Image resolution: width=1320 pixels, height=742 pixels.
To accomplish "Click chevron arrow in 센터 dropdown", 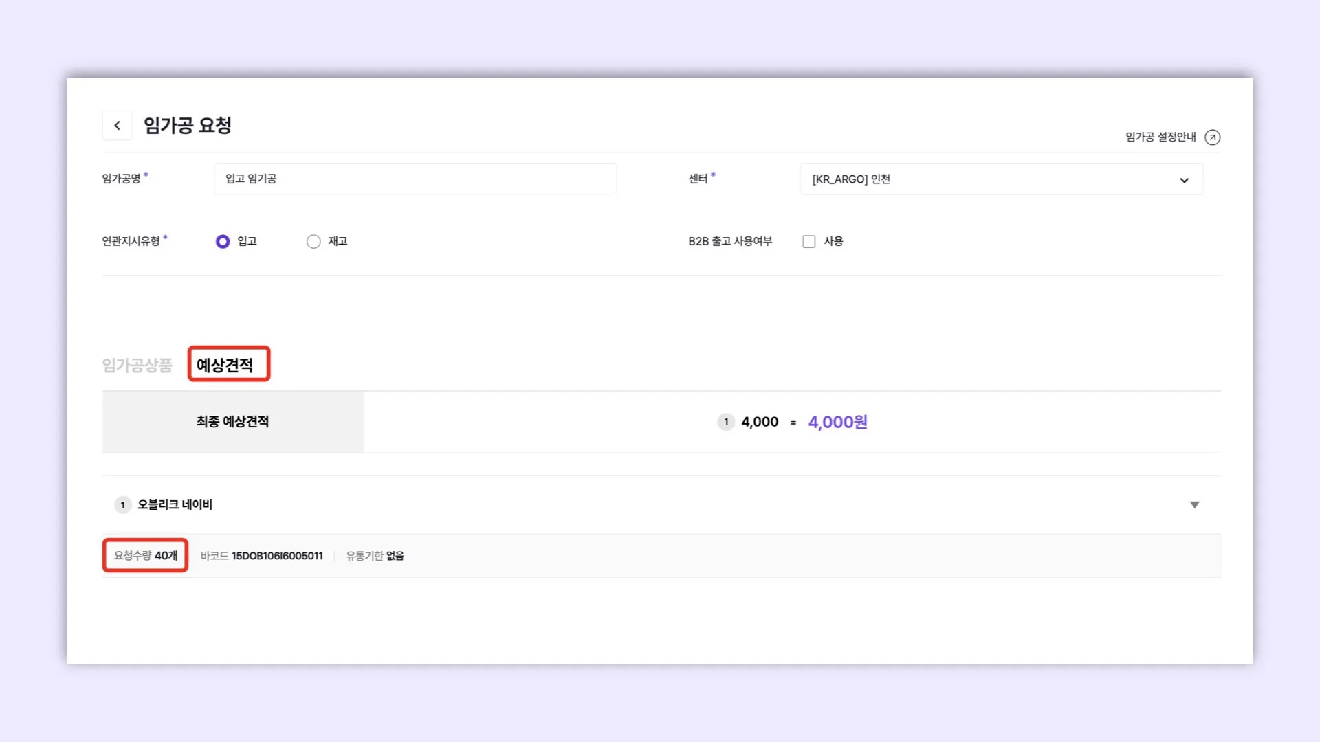I will [x=1184, y=180].
